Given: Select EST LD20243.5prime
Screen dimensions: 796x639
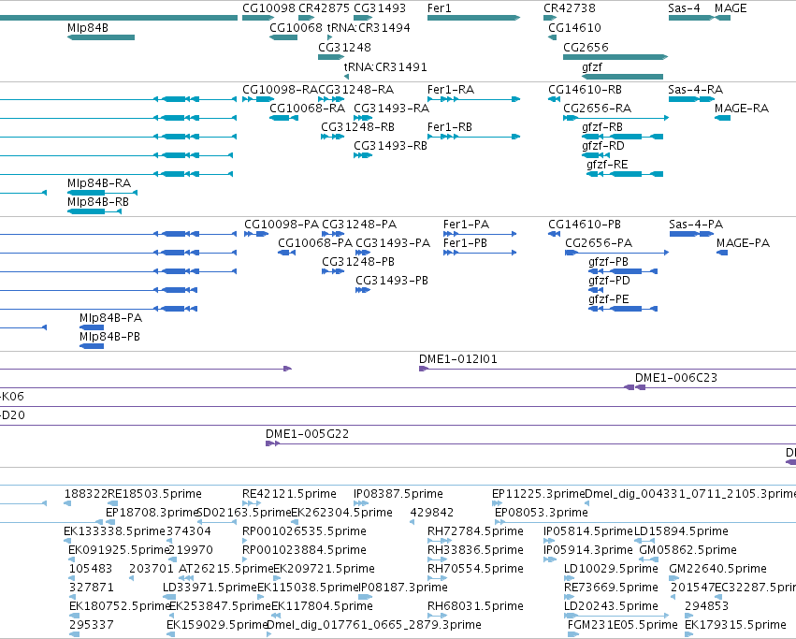Looking at the screenshot, I should 611,606.
